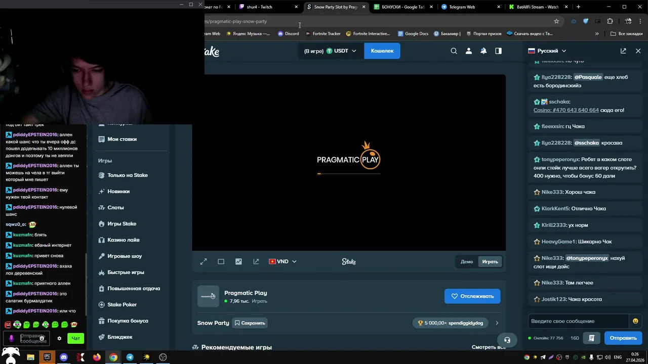This screenshot has height=364, width=648.
Task: Open live support headset button
Action: click(x=507, y=340)
